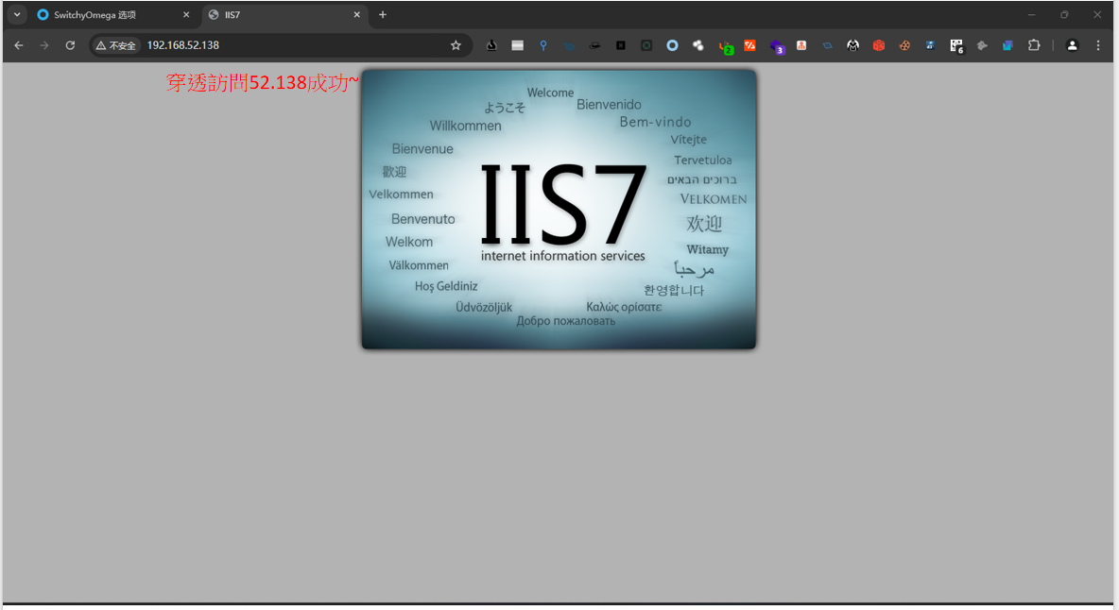Open the flask extension icon
1119x610 pixels.
tap(491, 45)
